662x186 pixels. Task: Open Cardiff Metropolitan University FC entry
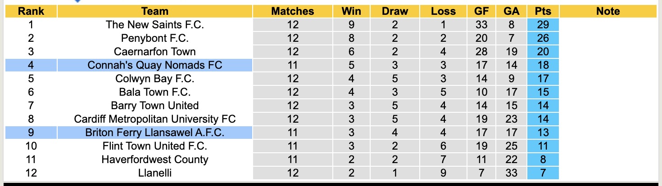pyautogui.click(x=155, y=119)
